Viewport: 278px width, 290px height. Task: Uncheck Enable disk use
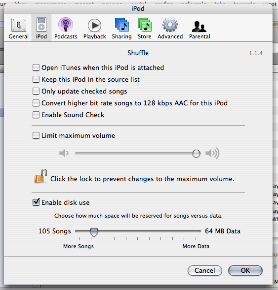36,202
